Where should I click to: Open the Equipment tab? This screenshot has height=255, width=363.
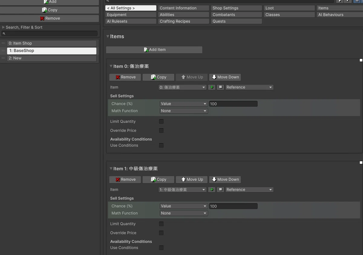click(131, 15)
